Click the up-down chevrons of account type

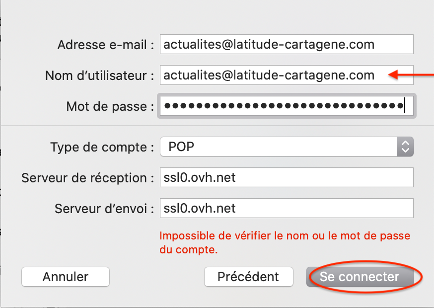pyautogui.click(x=405, y=147)
